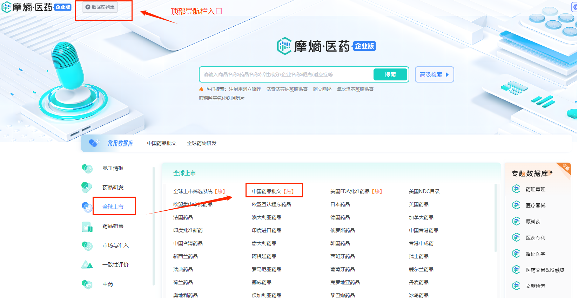
Task: Search hot keyword 阿立哌唑
Action: (x=322, y=89)
